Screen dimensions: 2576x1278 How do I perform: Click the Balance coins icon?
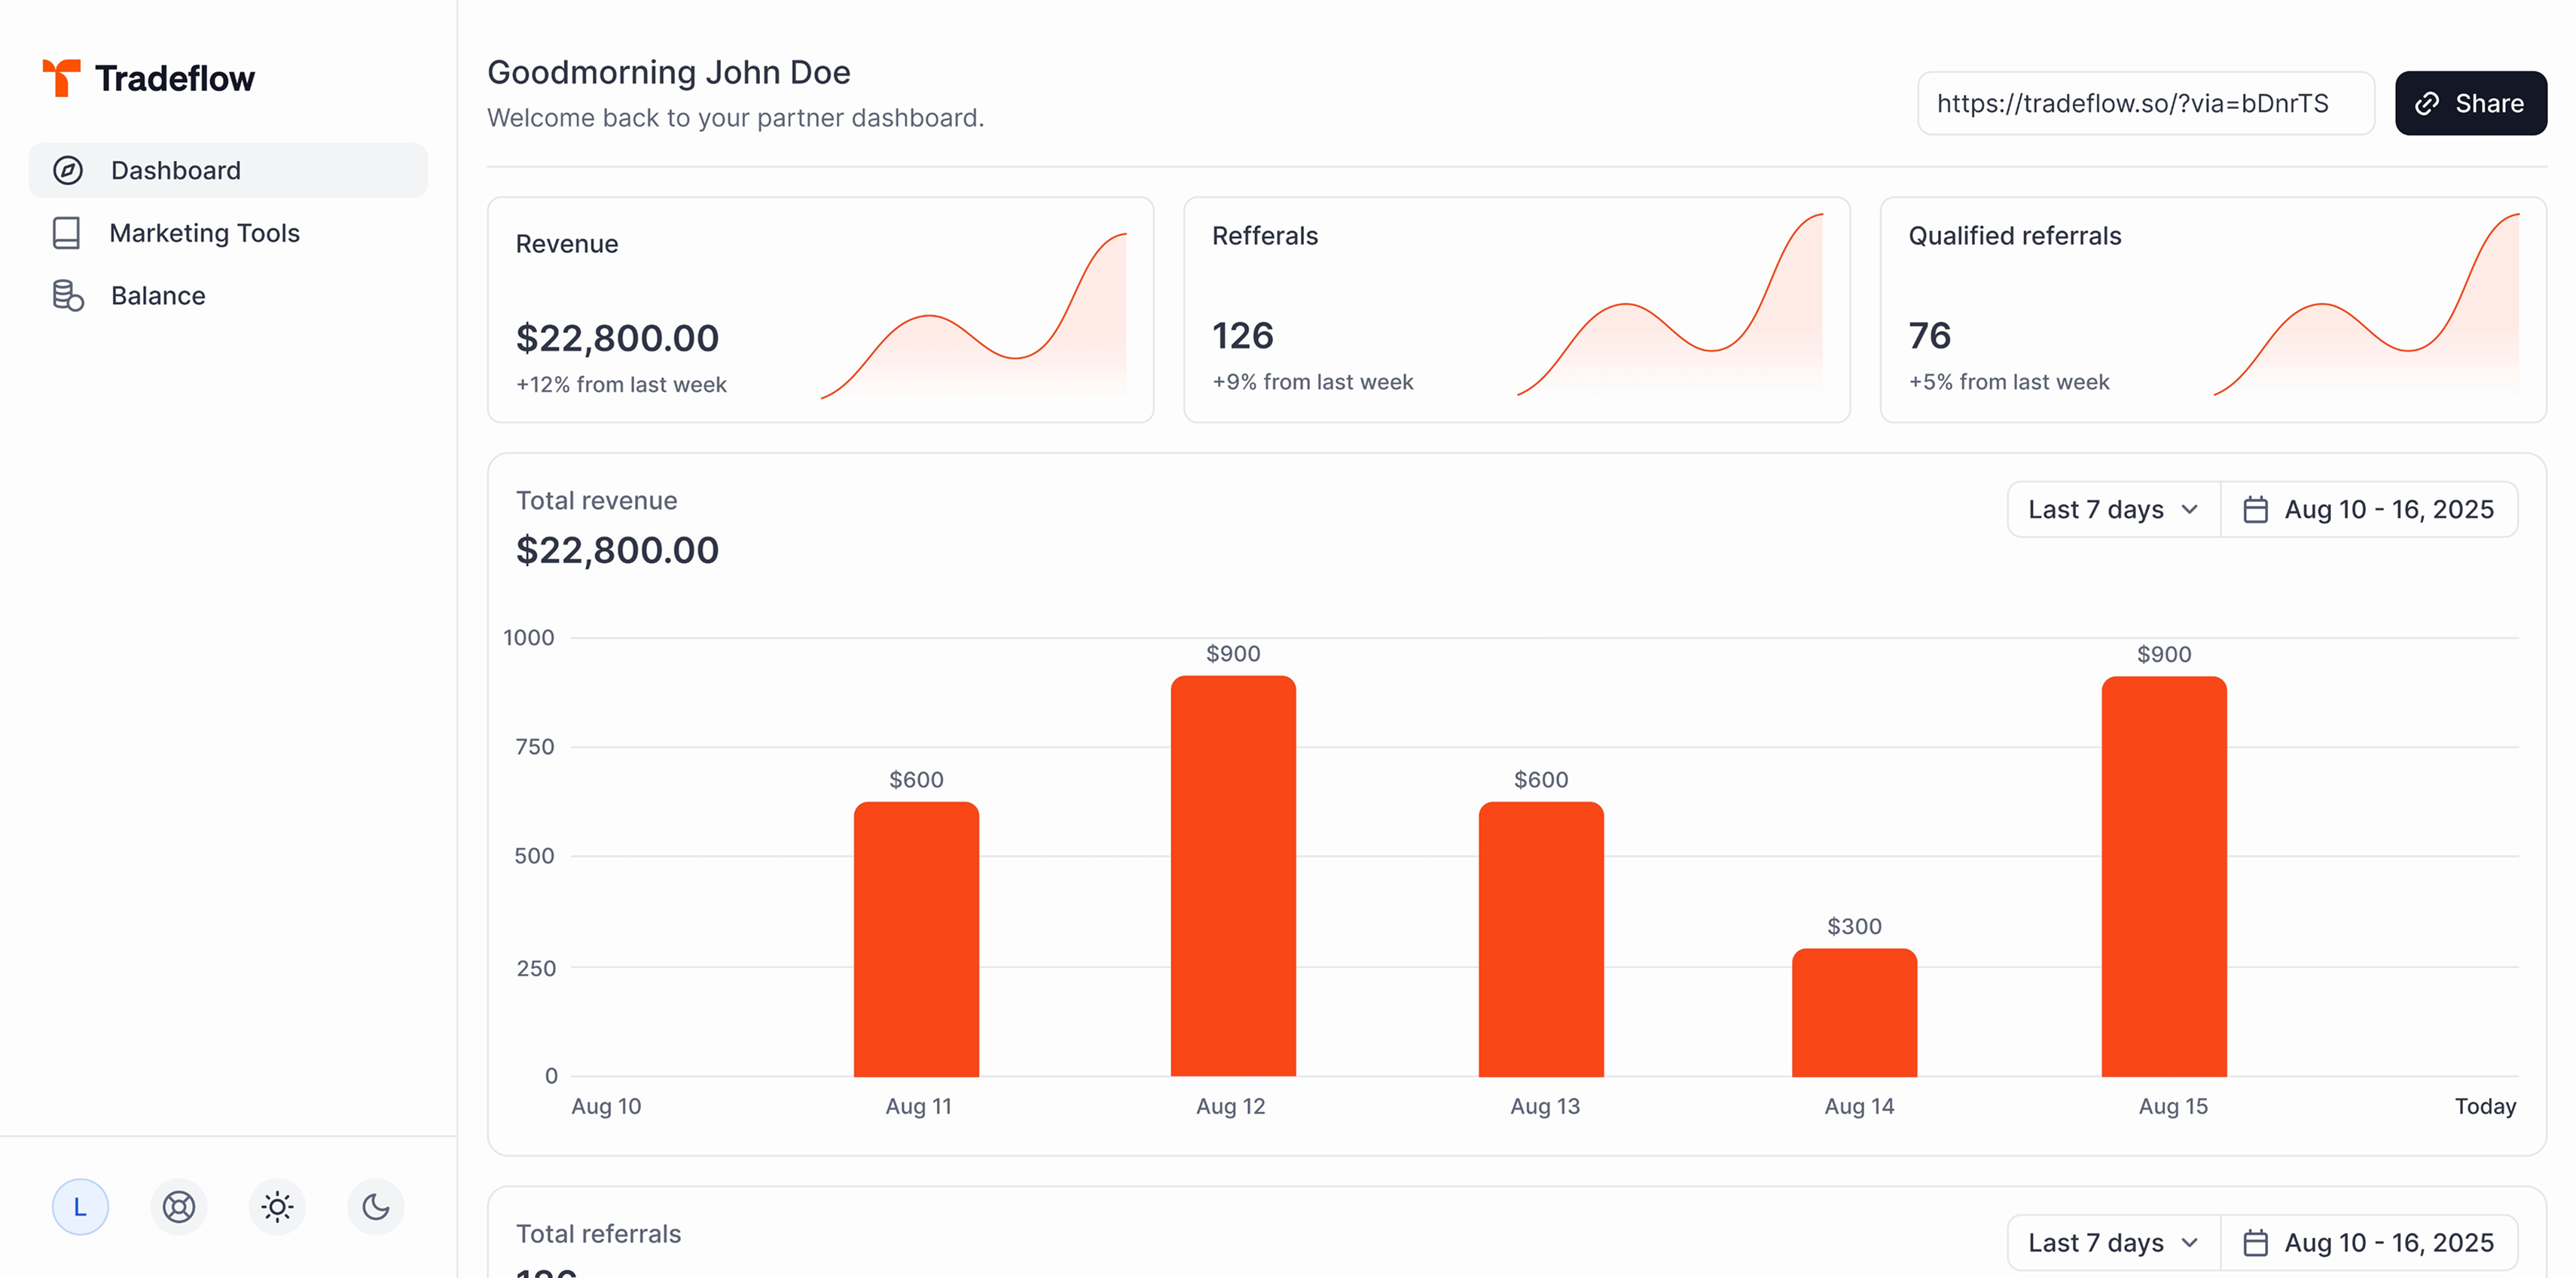[x=68, y=296]
